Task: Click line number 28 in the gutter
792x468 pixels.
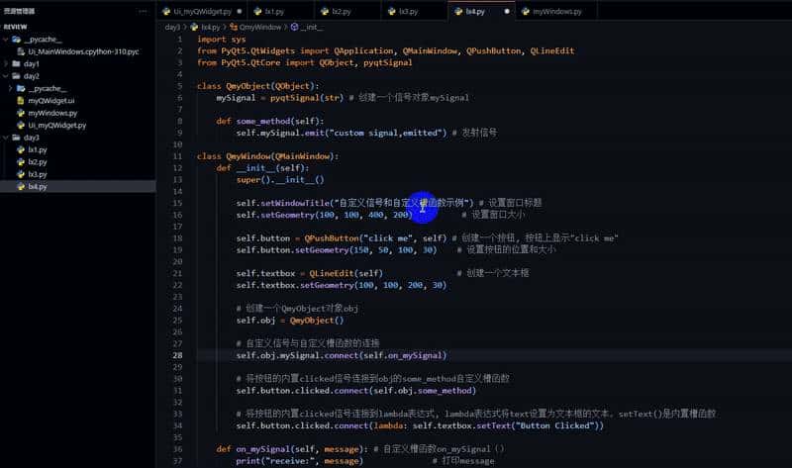Action: coord(177,355)
